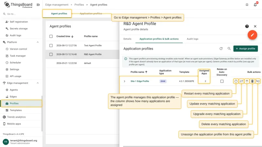Click the update every matching application icon

(x=241, y=81)
